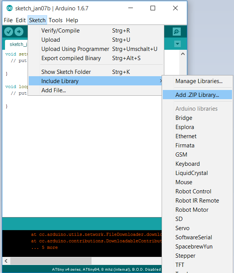
Task: Include the Stepper library
Action: pos(197,256)
